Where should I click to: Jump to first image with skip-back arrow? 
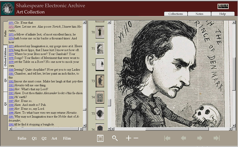[x=167, y=138]
